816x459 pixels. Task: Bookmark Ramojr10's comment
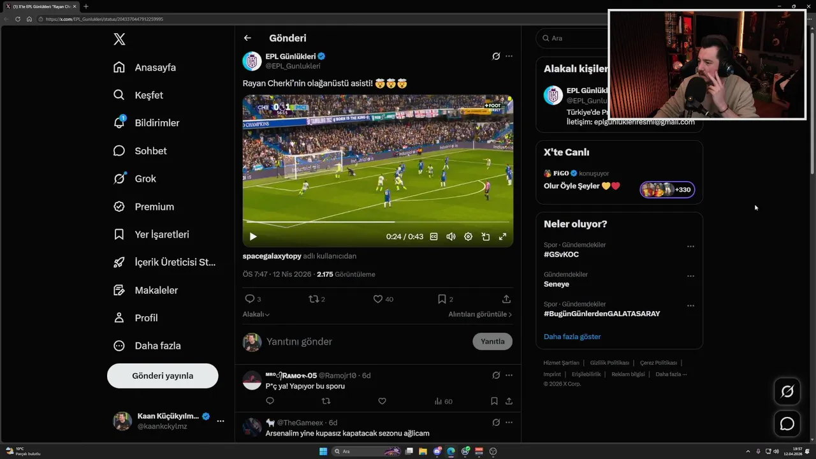(494, 401)
